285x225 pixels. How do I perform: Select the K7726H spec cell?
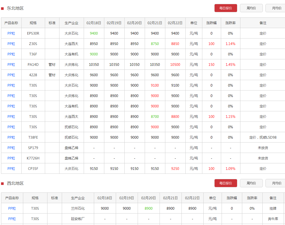[33, 158]
